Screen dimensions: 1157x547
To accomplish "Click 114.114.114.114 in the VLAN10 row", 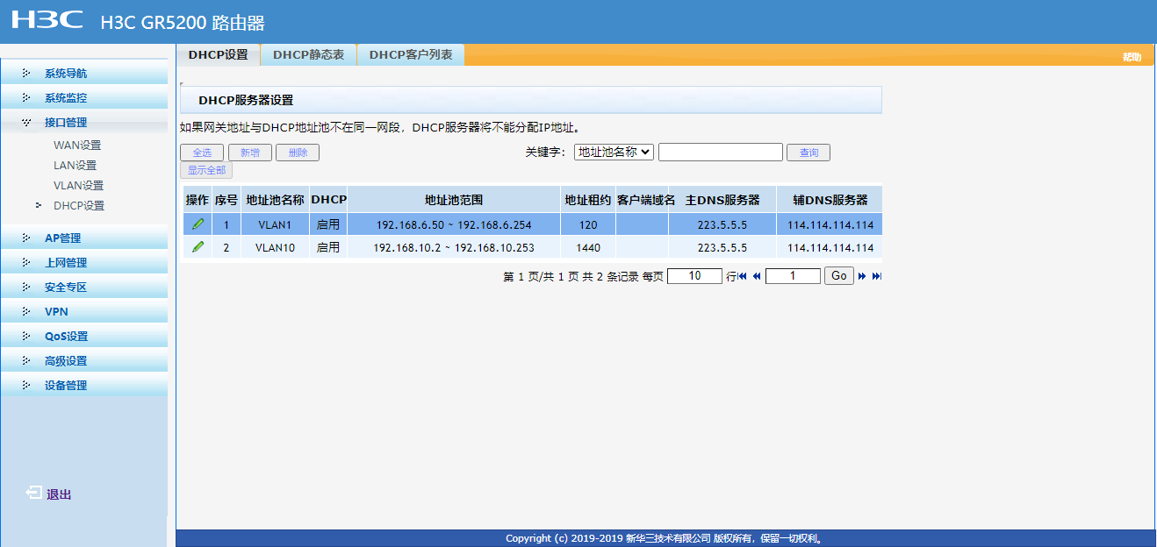I will [x=830, y=248].
